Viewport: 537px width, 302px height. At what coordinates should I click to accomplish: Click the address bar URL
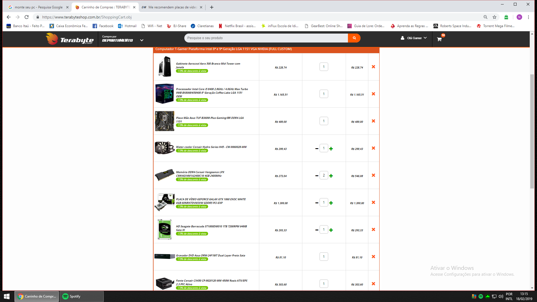[x=87, y=17]
